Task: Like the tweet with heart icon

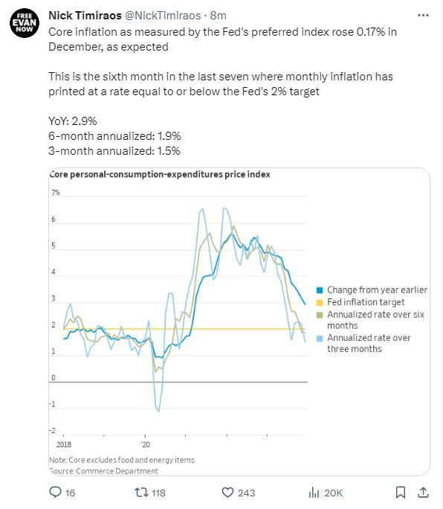Action: (x=227, y=493)
